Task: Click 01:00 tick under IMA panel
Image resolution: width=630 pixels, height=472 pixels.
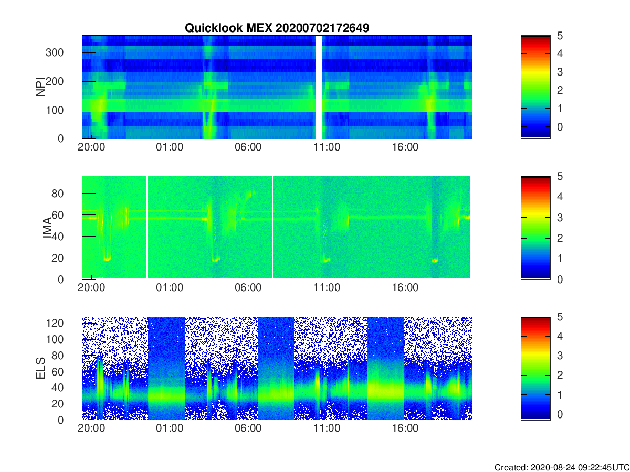Action: 170,288
